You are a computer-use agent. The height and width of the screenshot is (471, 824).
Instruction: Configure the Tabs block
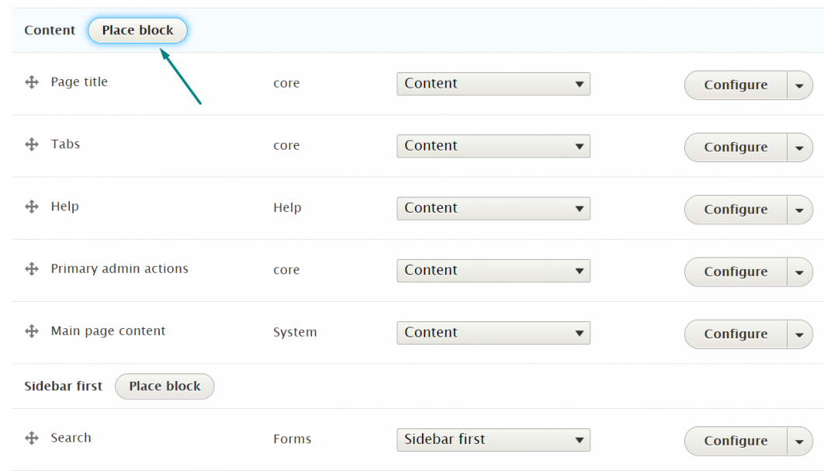coord(733,147)
